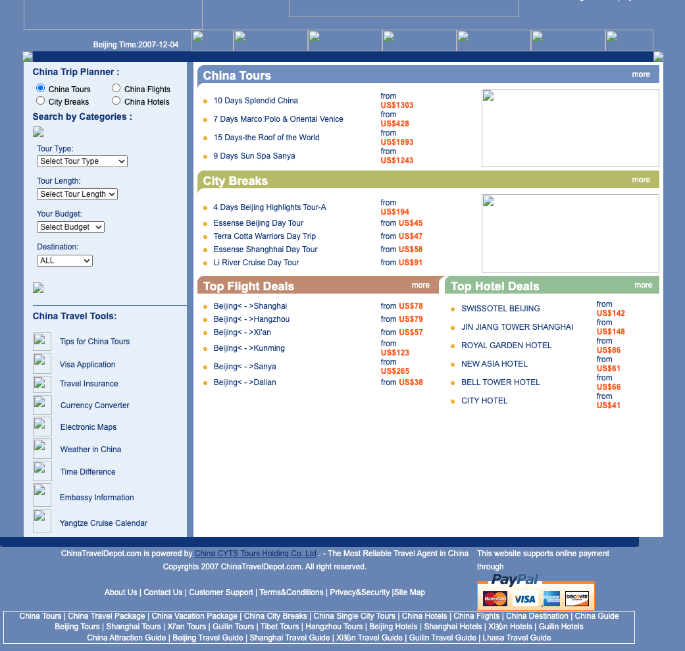Select the China Tours radio button
Screen dimensions: 685x651
(41, 88)
